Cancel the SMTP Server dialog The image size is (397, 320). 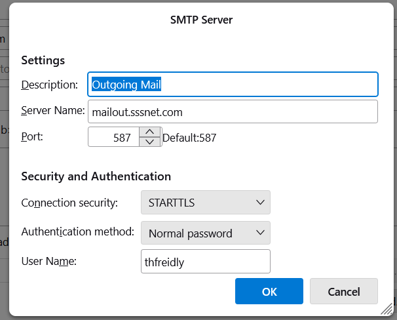pos(343,291)
